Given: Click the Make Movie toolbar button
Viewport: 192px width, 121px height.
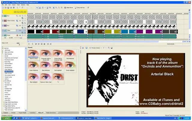Looking at the screenshot, I should tap(70, 7).
